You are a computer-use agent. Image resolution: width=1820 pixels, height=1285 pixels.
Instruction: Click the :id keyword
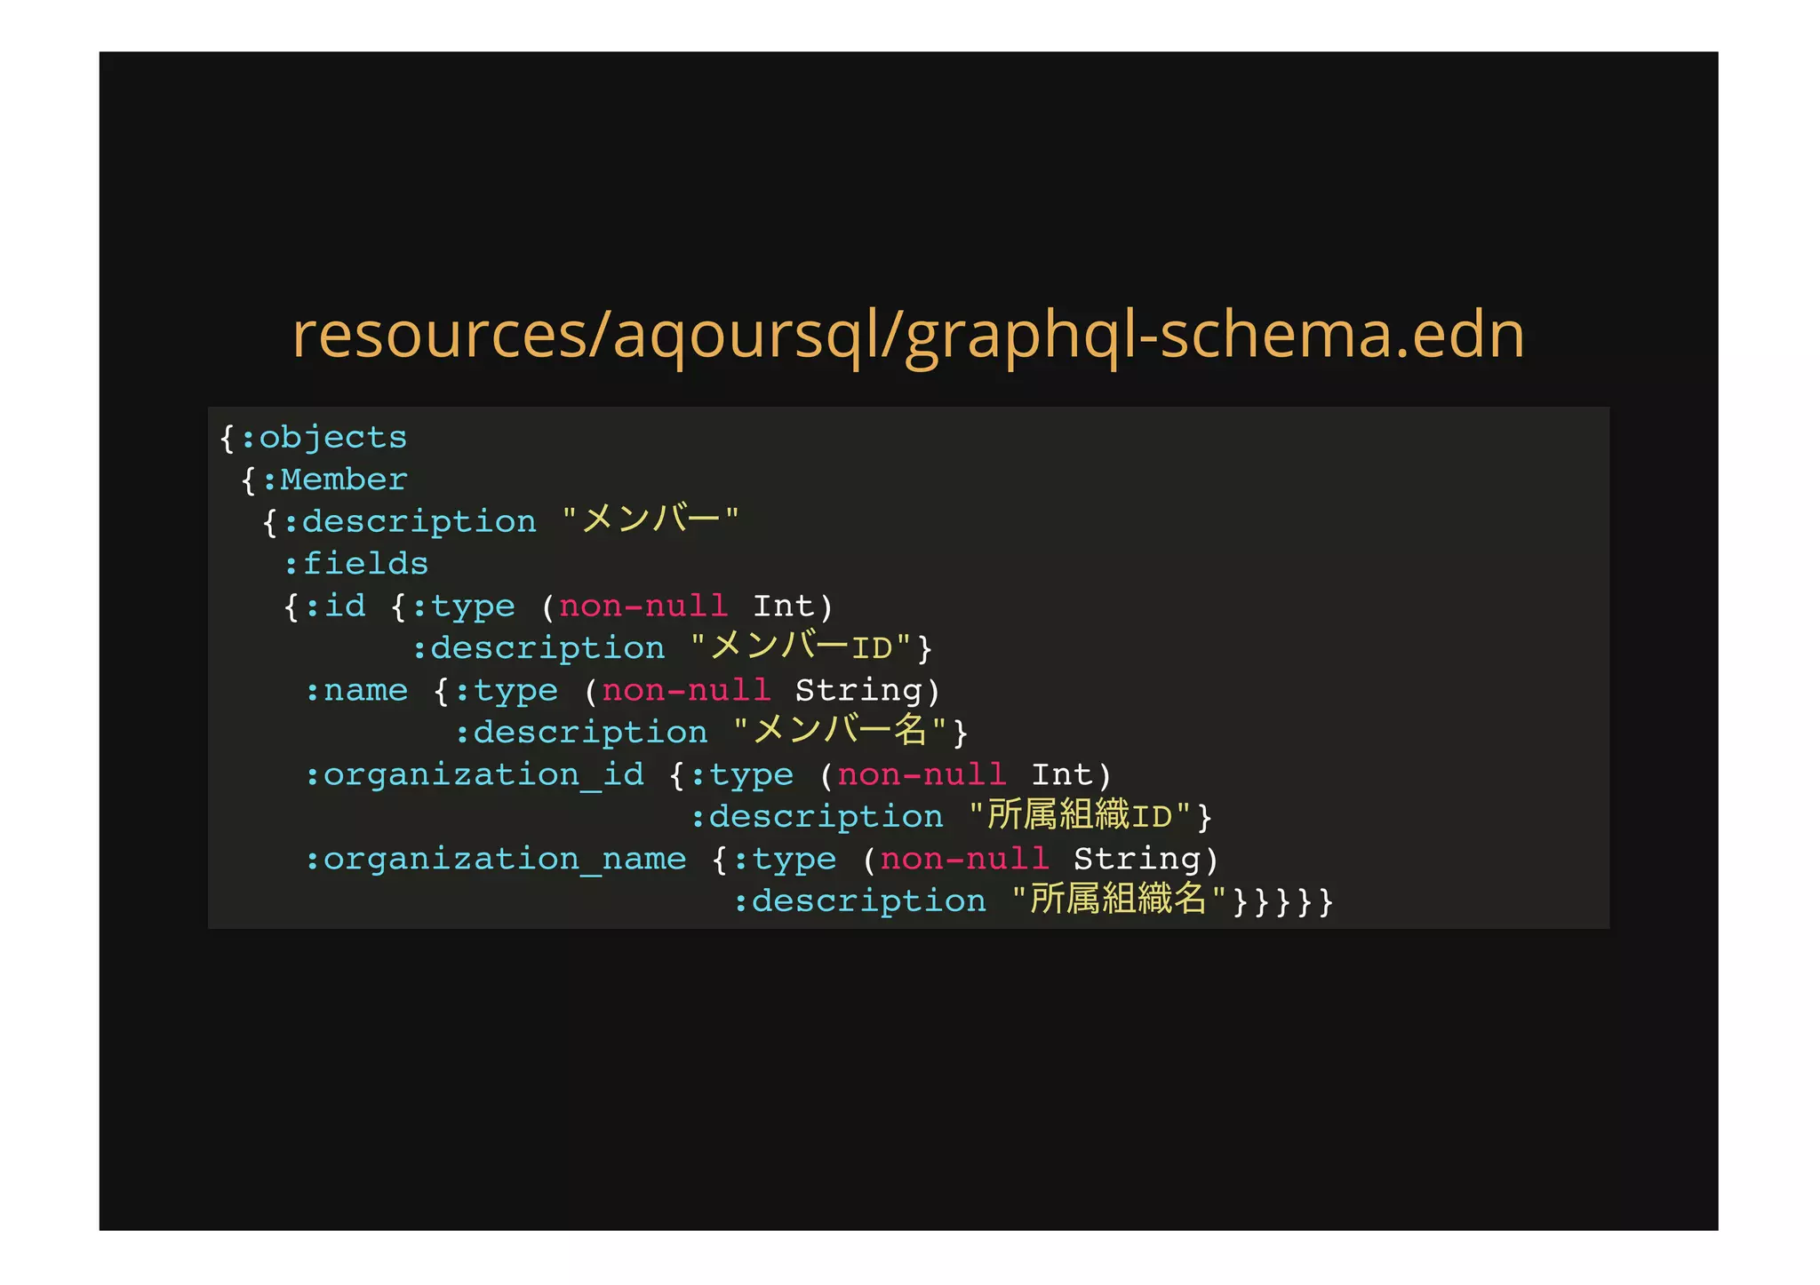pyautogui.click(x=334, y=606)
